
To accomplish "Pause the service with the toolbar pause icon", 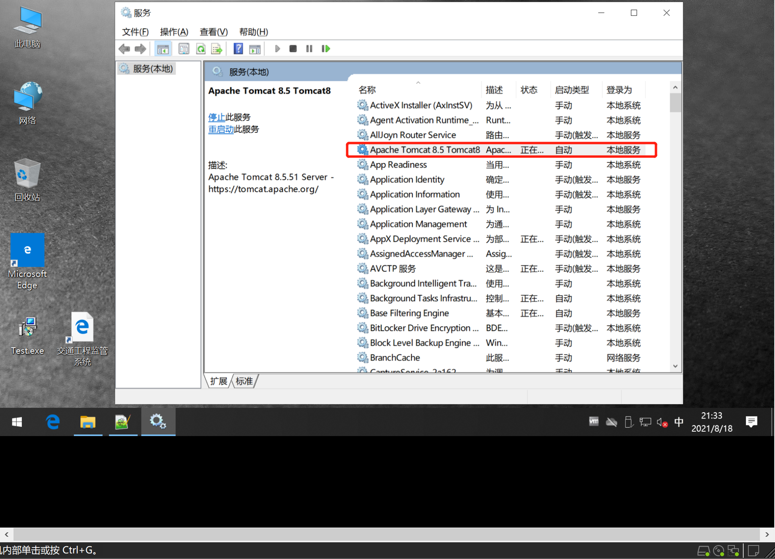I will tap(309, 49).
